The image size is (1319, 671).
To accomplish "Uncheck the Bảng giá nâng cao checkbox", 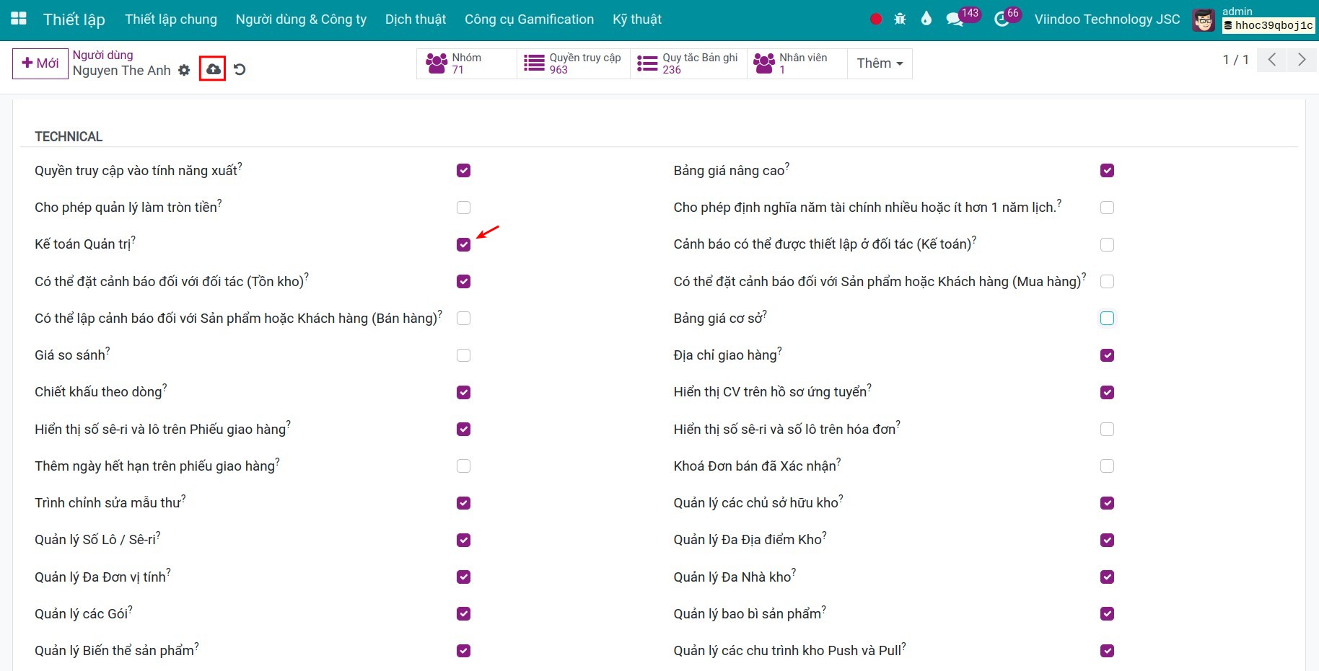I will [1107, 171].
